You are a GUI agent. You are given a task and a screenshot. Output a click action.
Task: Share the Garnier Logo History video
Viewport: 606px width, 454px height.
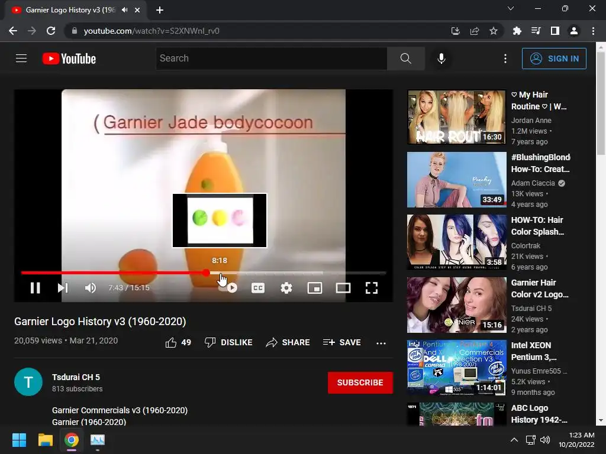(x=288, y=342)
